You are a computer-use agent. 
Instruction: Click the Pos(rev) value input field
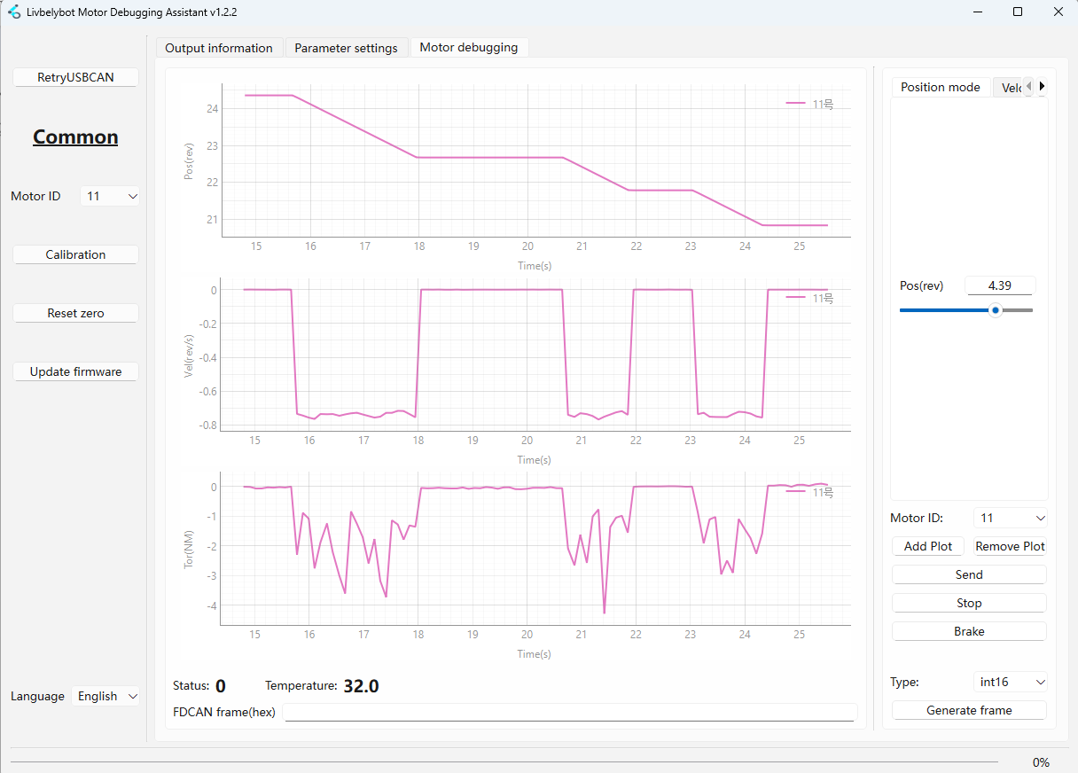(999, 285)
